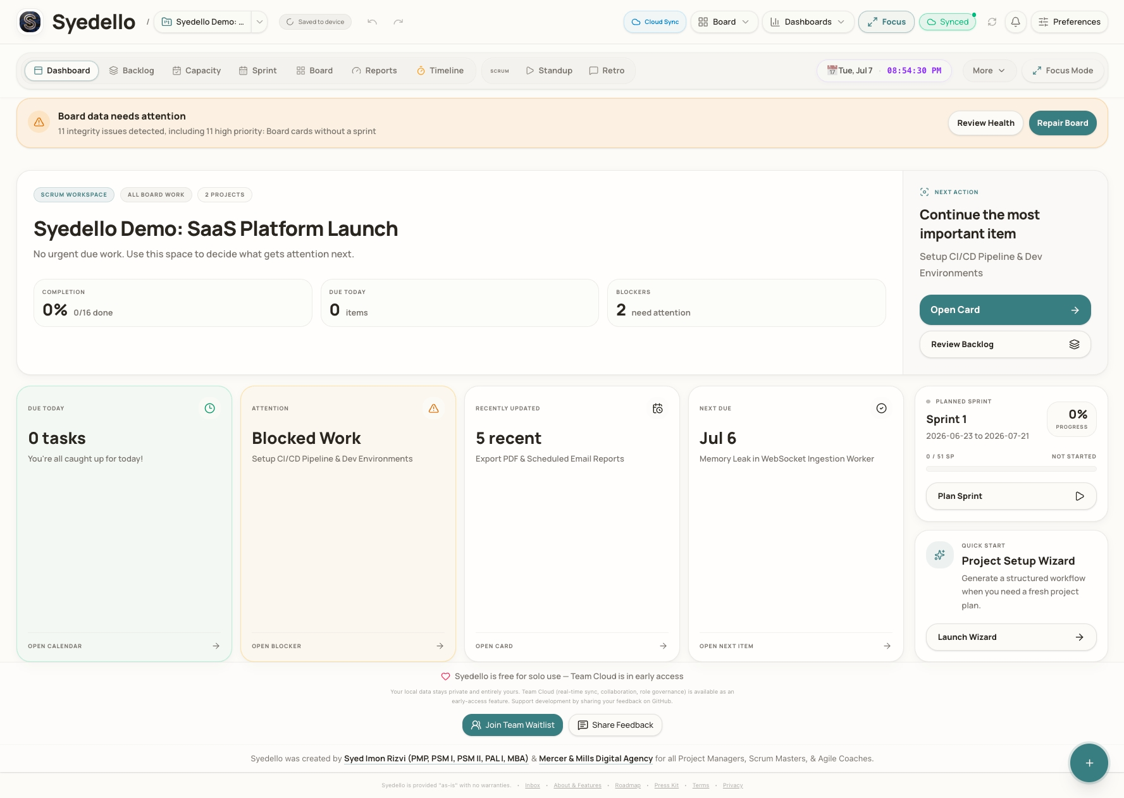This screenshot has height=798, width=1124.
Task: Click the clock icon on the Due Today card
Action: (209, 408)
